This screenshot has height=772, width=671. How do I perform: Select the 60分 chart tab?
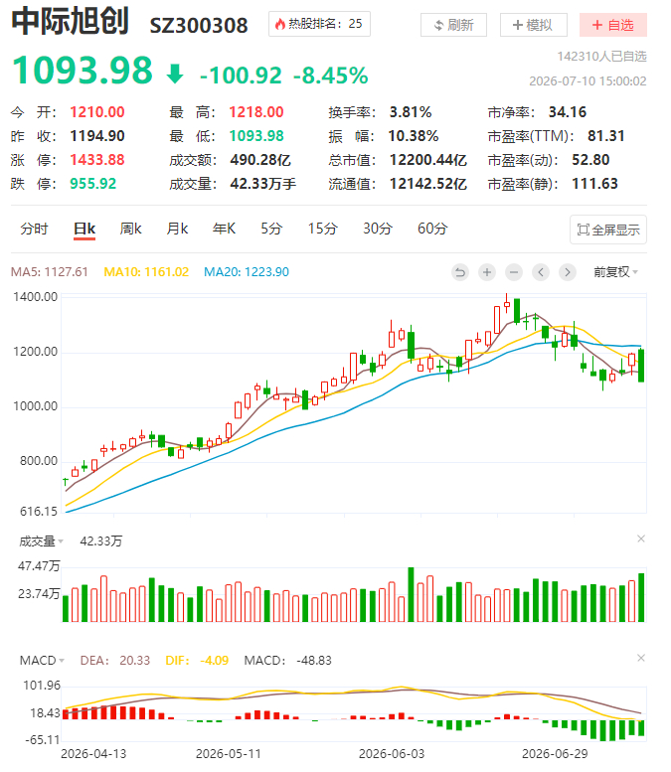[x=432, y=229]
